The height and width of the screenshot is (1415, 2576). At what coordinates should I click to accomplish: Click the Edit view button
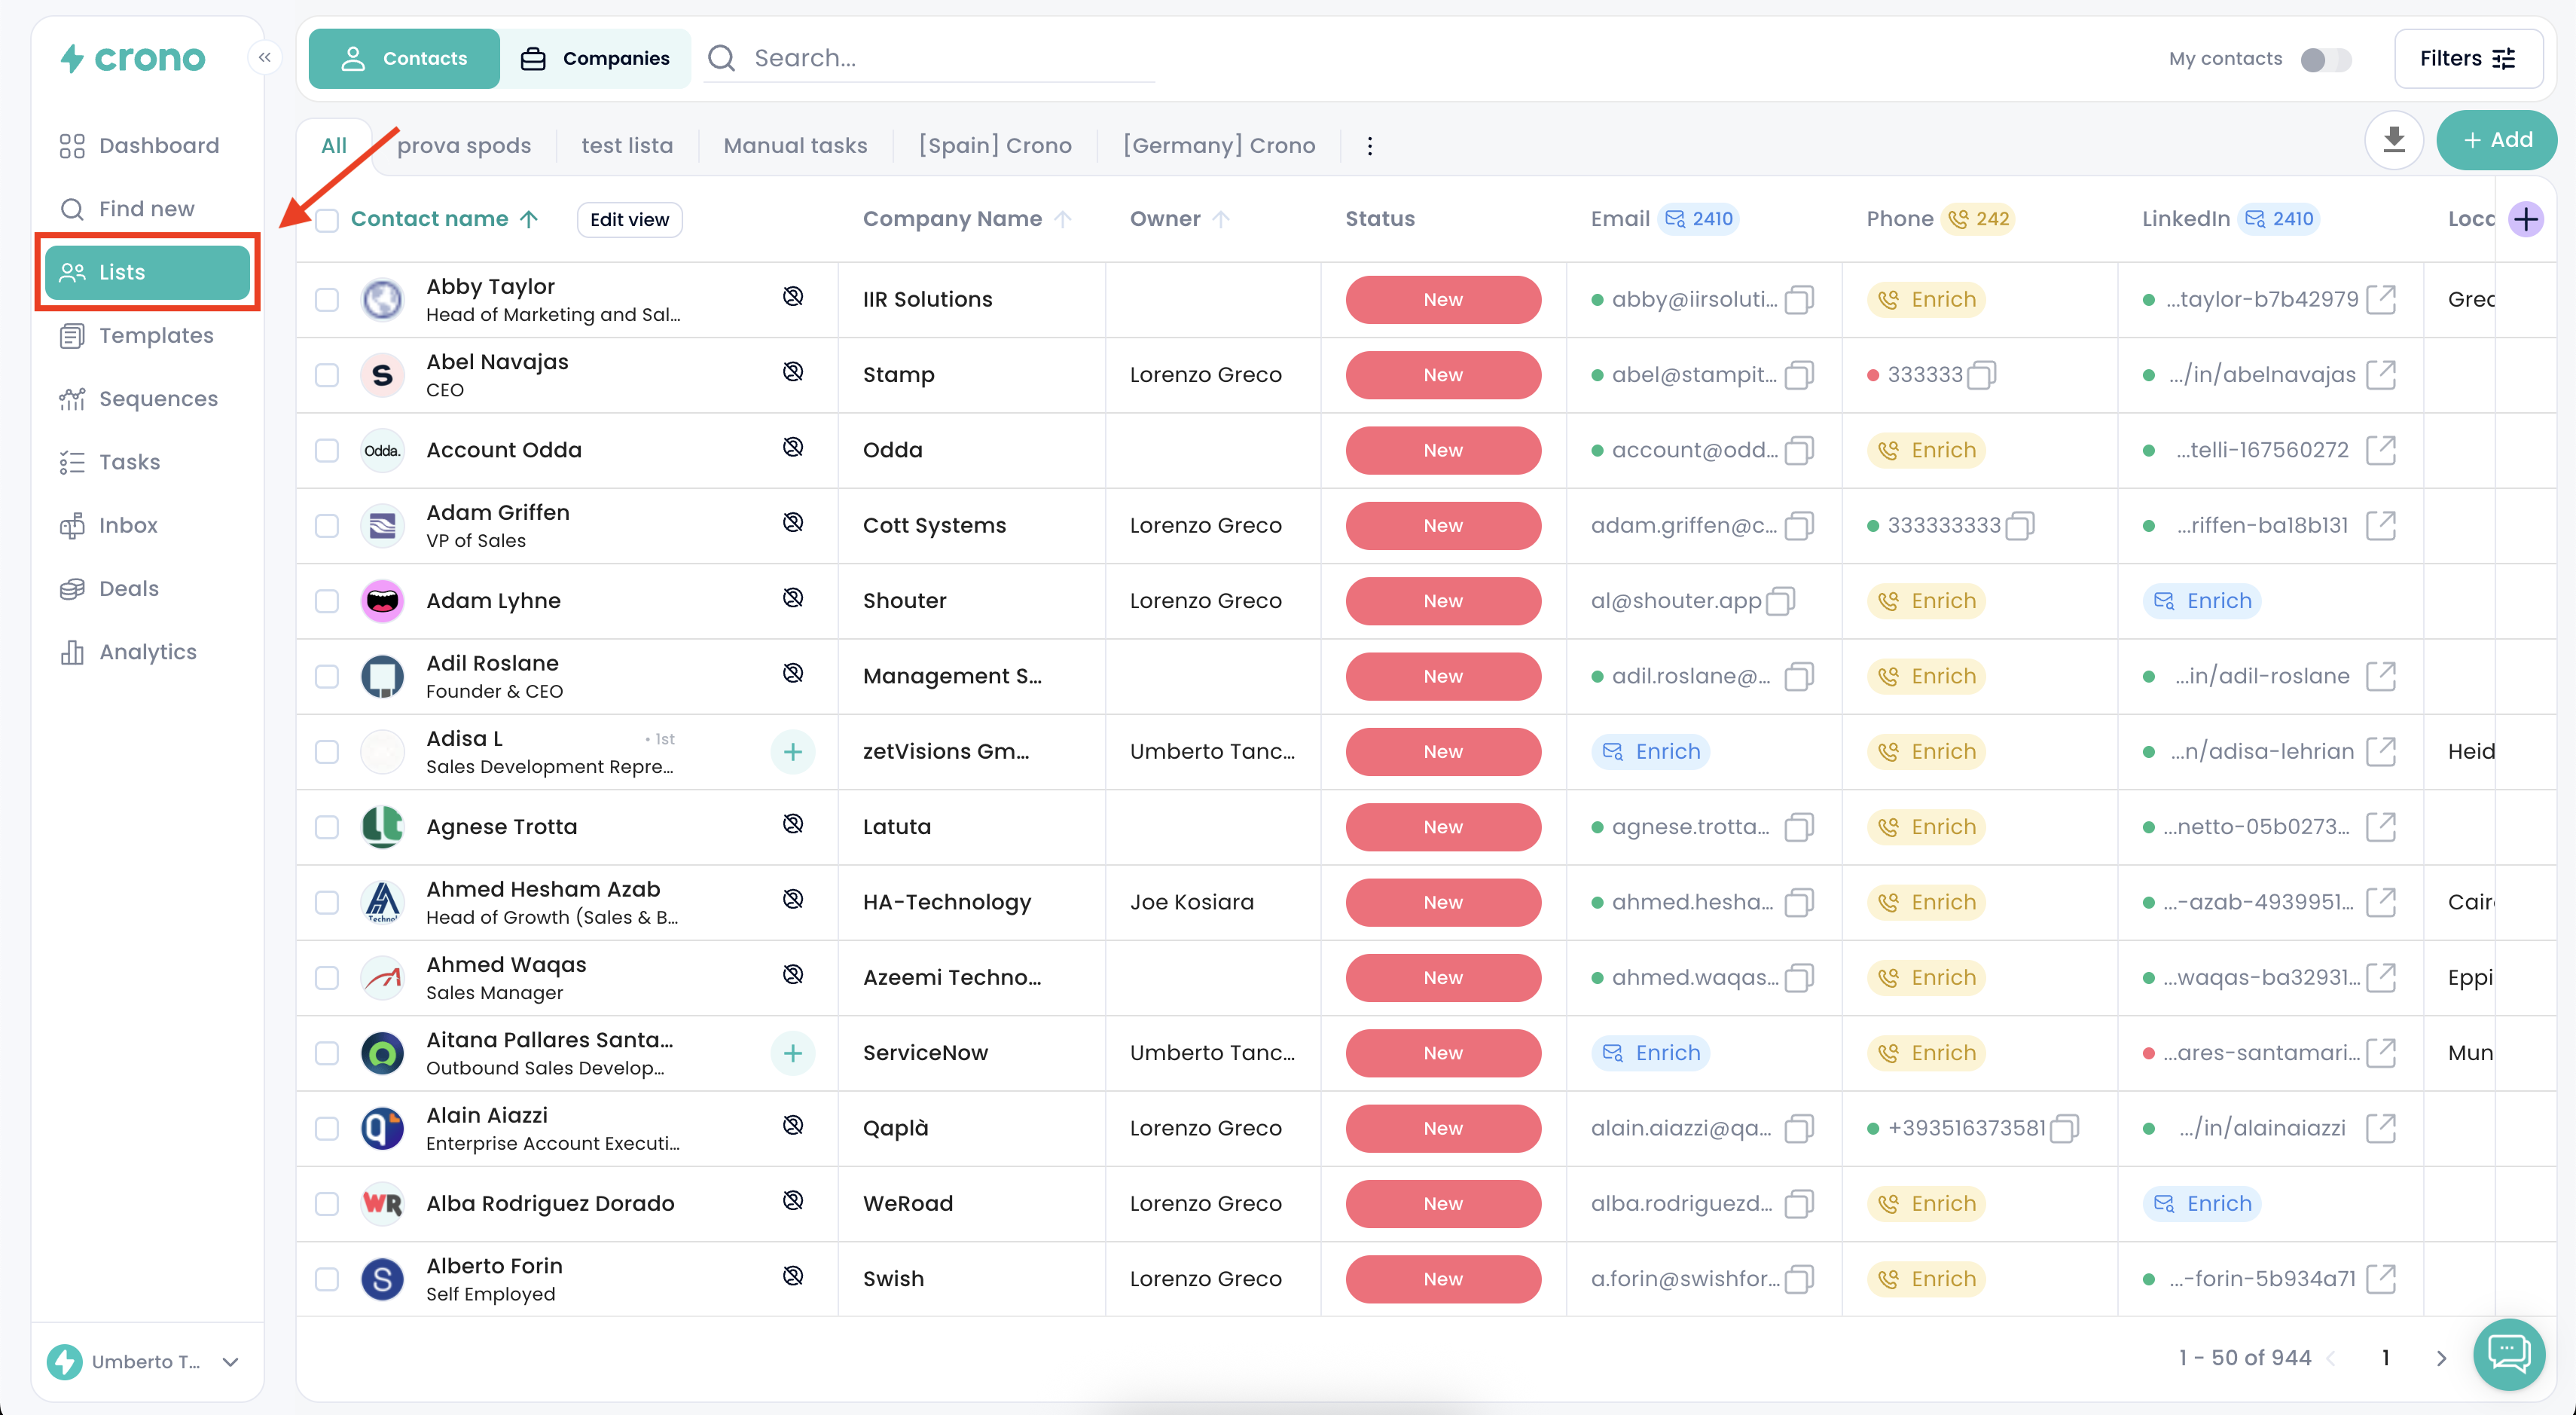[629, 220]
